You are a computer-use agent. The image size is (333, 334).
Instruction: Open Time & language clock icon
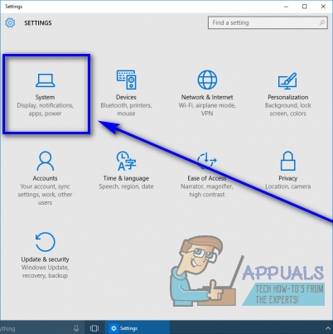(x=126, y=161)
